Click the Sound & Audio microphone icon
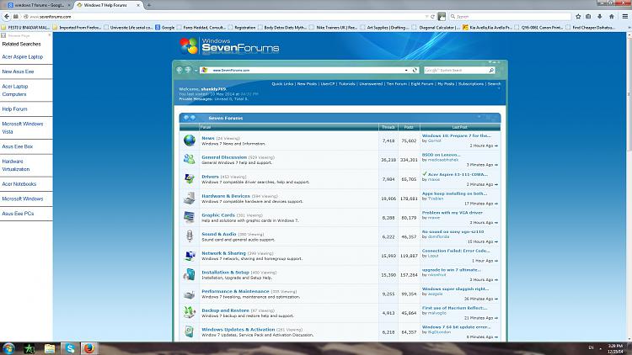The image size is (632, 355). click(x=190, y=236)
